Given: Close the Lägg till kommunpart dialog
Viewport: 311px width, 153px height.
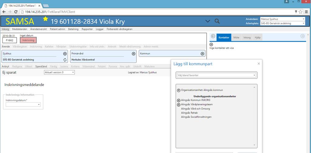Looking at the screenshot, I should pos(259,64).
